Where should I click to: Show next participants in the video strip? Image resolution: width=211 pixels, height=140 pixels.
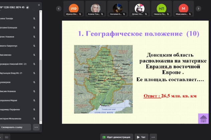click(198, 9)
